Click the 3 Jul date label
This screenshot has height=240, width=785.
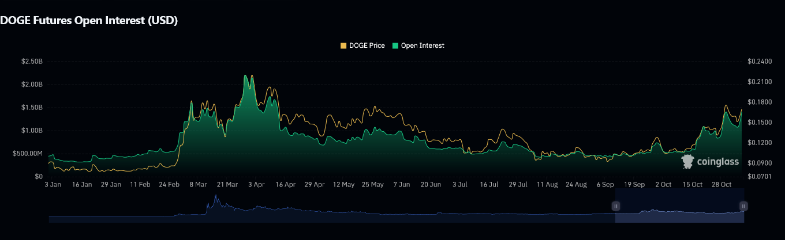pos(460,185)
